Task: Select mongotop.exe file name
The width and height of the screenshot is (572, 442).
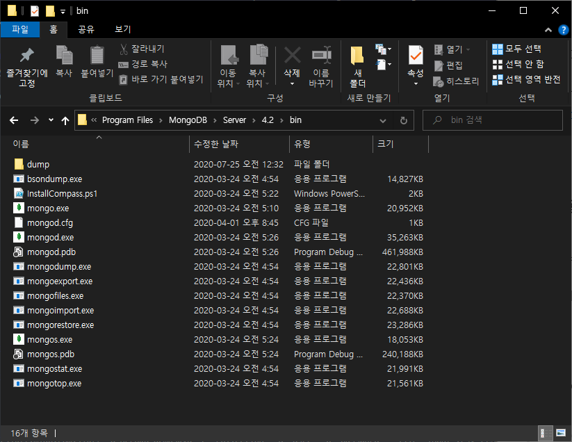Action: click(54, 384)
